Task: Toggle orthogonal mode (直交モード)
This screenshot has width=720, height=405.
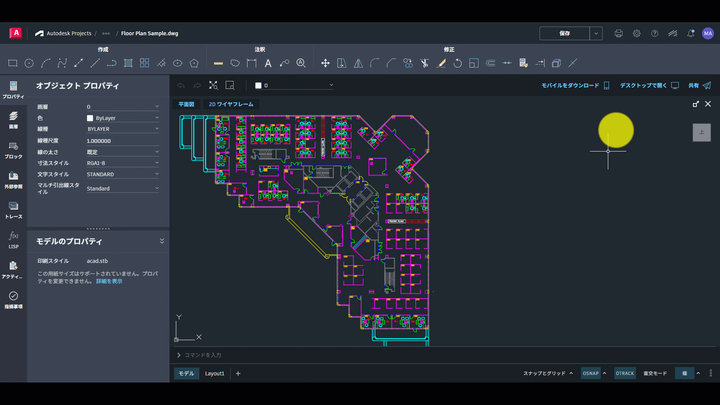Action: pos(655,373)
